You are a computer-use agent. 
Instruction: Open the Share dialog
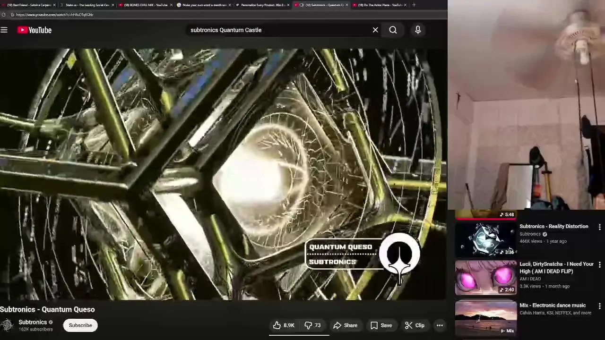point(346,325)
